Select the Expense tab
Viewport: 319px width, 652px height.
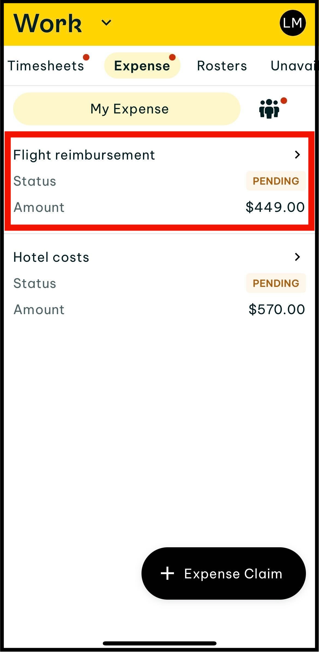(x=142, y=66)
